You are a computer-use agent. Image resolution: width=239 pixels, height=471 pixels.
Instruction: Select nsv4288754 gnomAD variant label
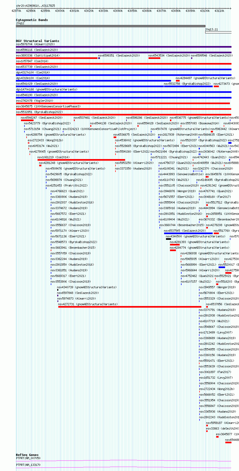(56, 135)
